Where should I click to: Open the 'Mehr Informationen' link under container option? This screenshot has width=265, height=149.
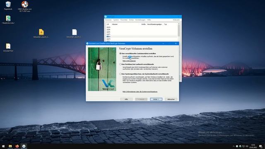129,61
